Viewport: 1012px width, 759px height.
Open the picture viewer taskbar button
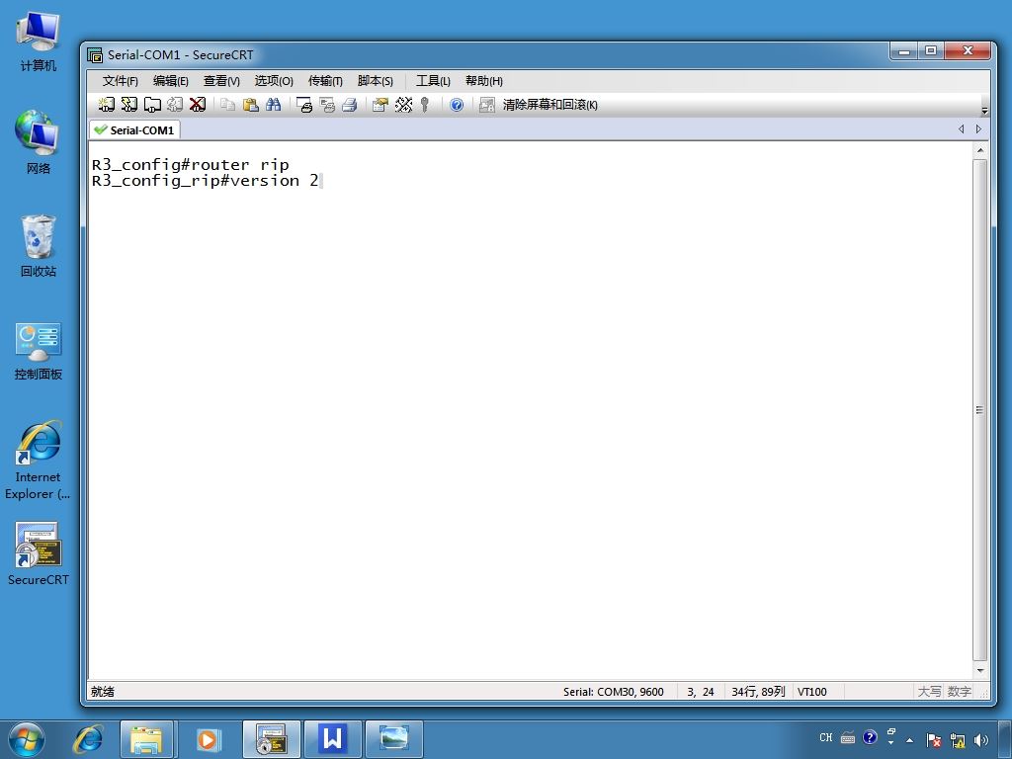(x=393, y=739)
